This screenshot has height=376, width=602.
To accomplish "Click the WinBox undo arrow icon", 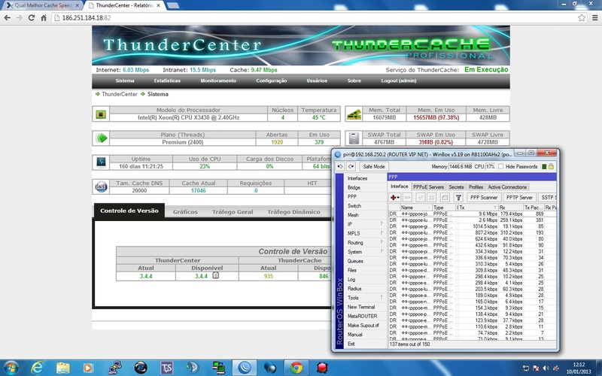I will click(340, 166).
